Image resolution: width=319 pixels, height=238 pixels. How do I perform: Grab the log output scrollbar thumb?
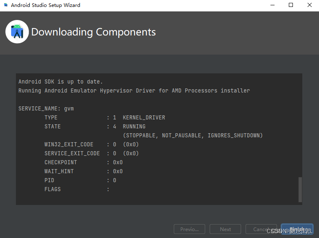click(300, 190)
